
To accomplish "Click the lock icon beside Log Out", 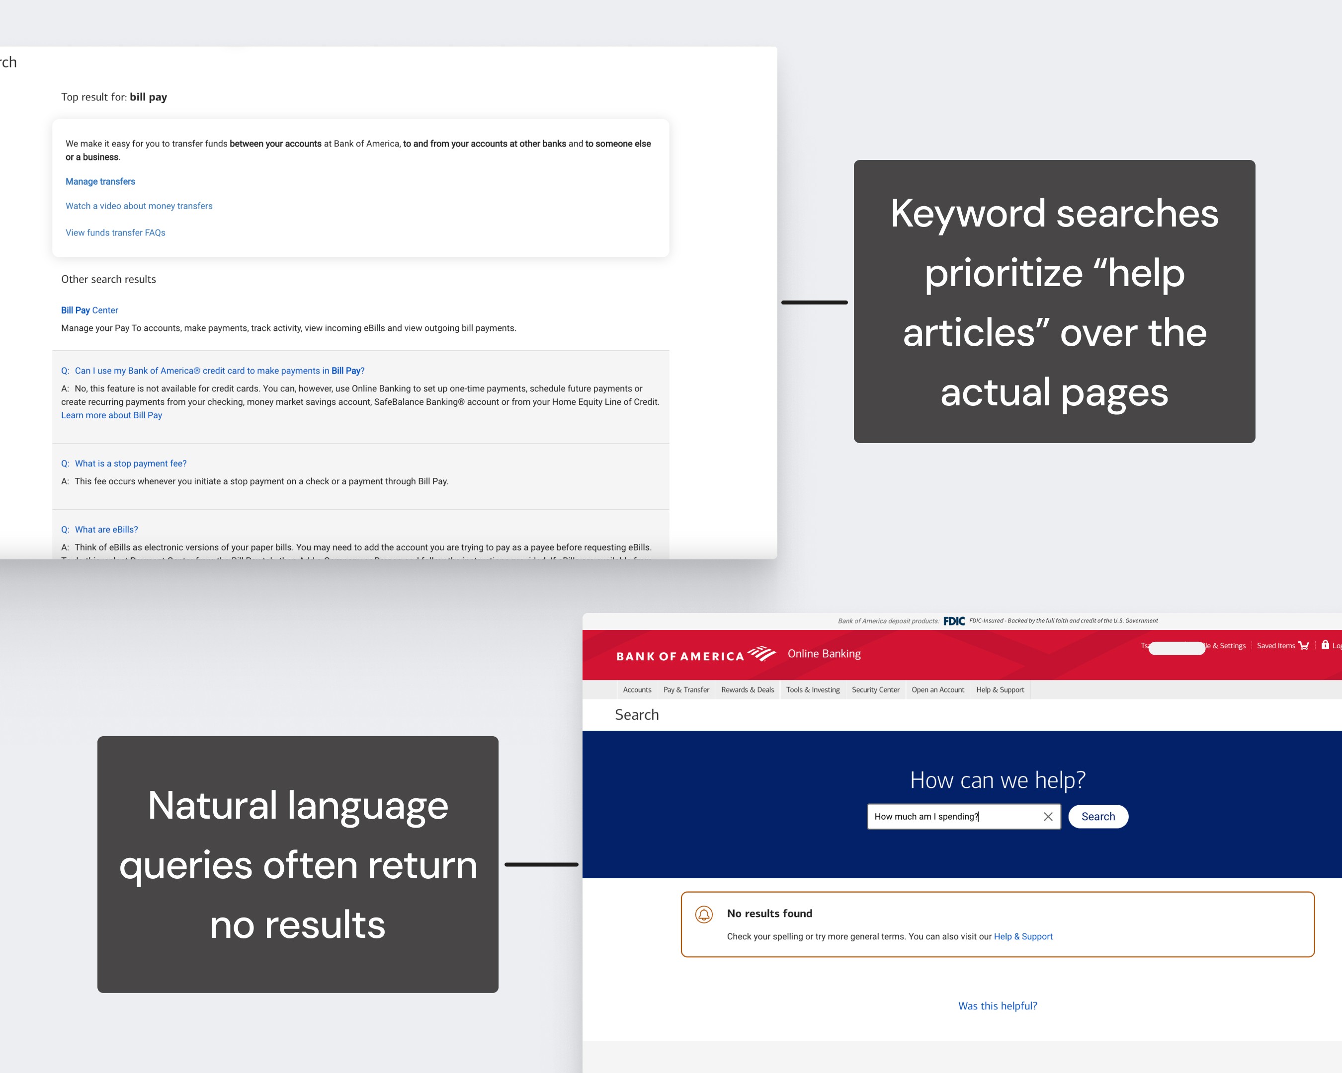I will pos(1325,644).
